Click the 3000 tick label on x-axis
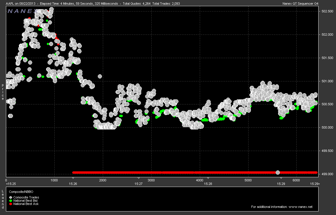336x215 pixels. coord(151,180)
